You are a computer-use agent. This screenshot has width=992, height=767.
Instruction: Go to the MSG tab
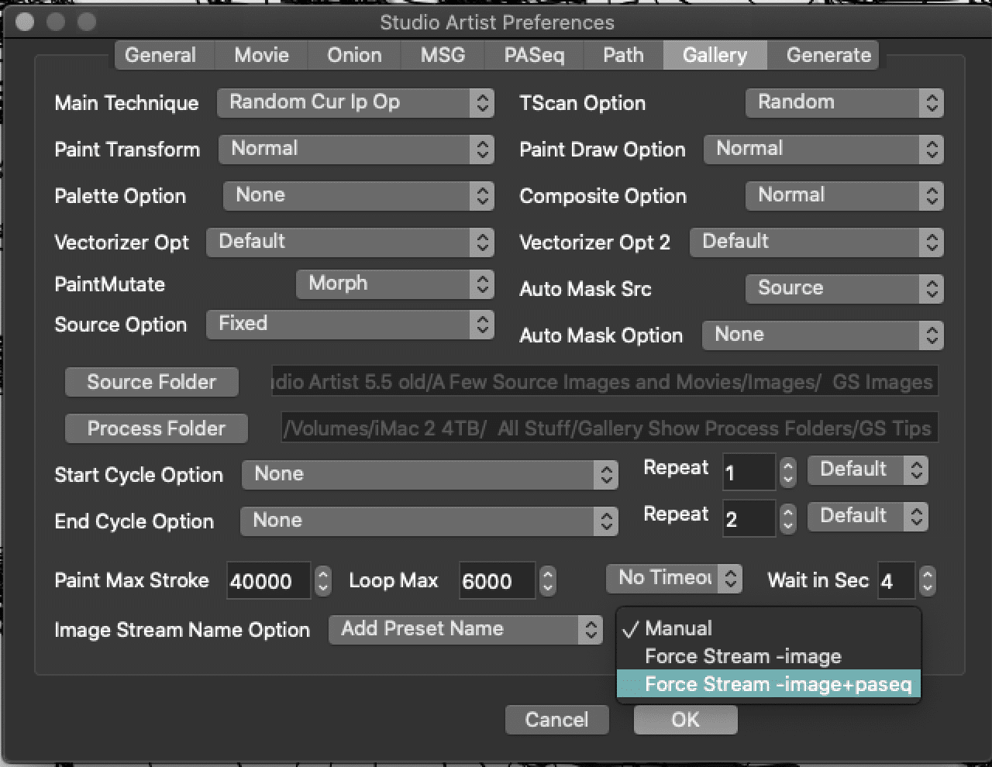(443, 56)
